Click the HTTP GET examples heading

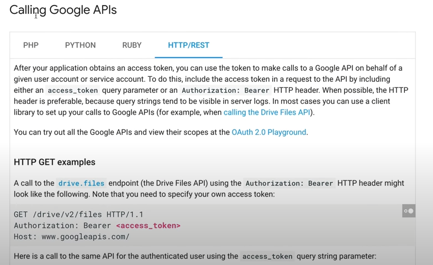coord(54,162)
